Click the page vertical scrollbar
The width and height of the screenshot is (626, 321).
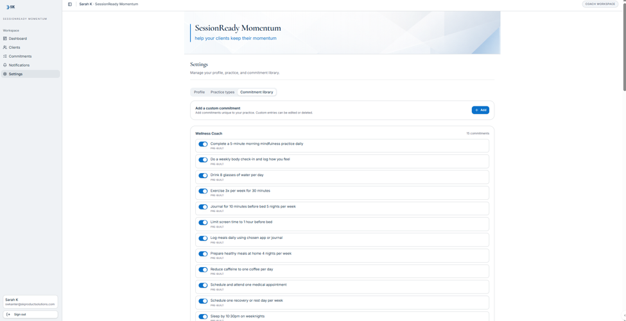tap(624, 48)
